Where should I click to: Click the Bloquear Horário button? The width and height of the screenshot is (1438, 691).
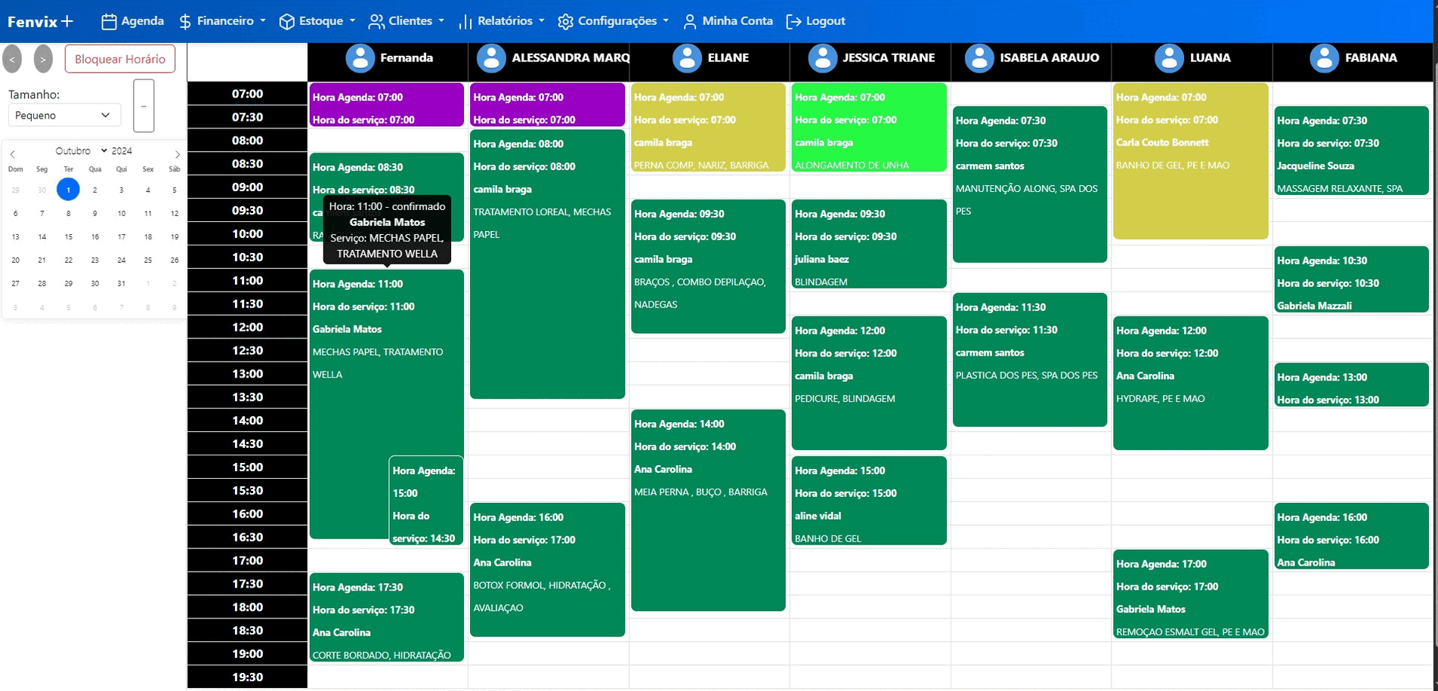119,58
